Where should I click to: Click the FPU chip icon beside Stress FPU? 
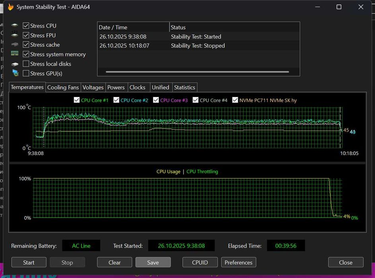tap(15, 35)
